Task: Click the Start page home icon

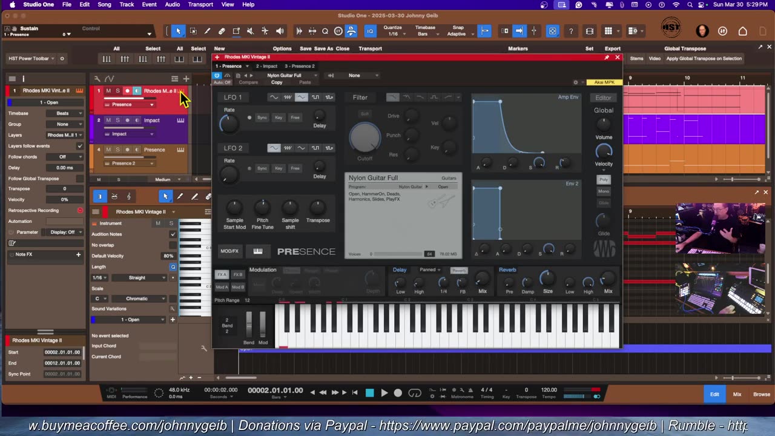Action: coord(743,31)
